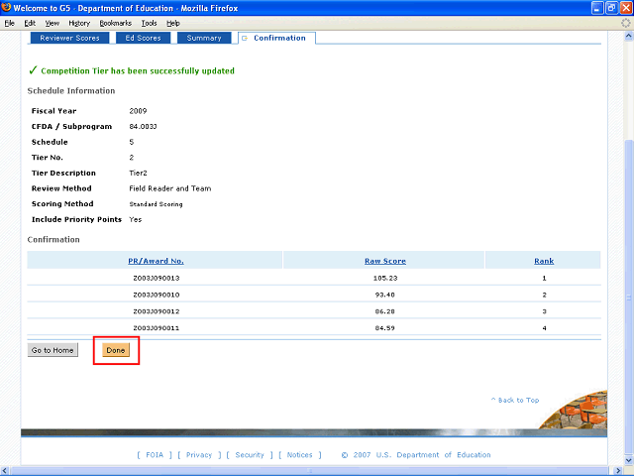Click the Standard Scoring value
634x476 pixels.
(x=156, y=204)
